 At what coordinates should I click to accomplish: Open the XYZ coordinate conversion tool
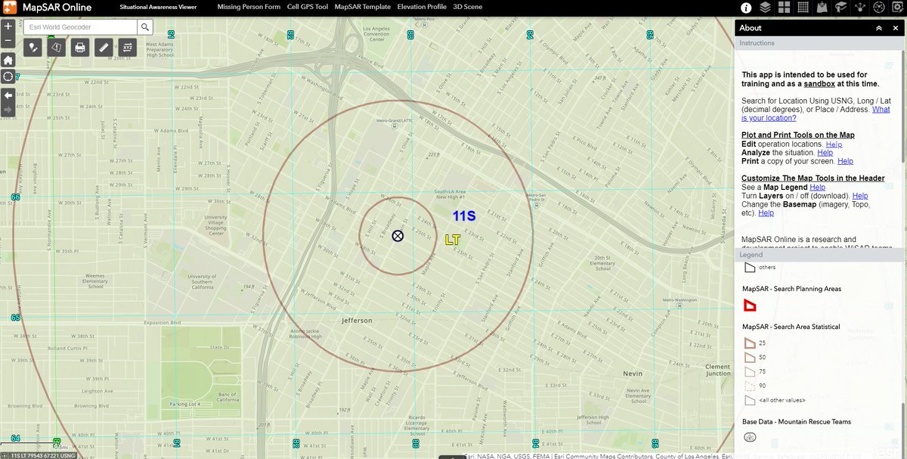tap(127, 48)
